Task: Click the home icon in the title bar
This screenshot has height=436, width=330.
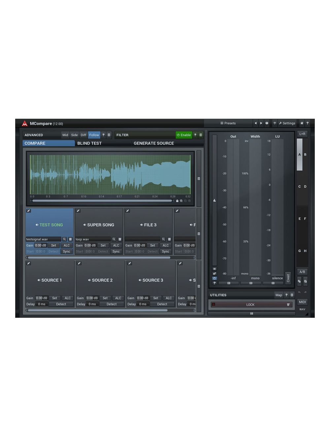Action: coord(302,123)
